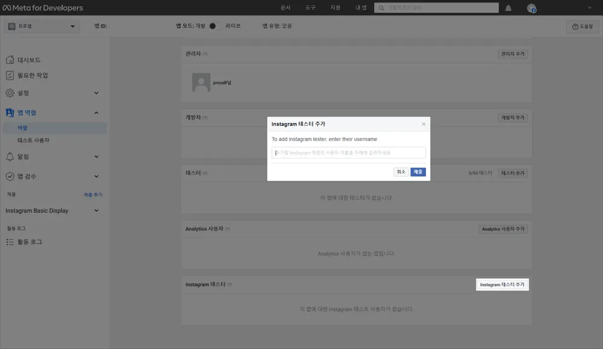Image resolution: width=603 pixels, height=349 pixels.
Task: Click the 알림 bell icon in the sidebar
Action: click(x=10, y=157)
